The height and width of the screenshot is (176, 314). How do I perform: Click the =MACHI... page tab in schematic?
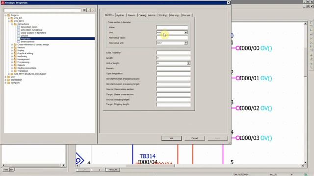pos(113,170)
